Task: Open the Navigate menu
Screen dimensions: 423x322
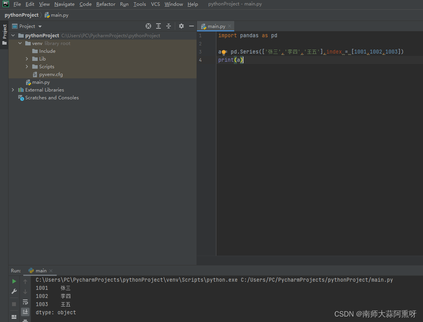Action: point(64,4)
